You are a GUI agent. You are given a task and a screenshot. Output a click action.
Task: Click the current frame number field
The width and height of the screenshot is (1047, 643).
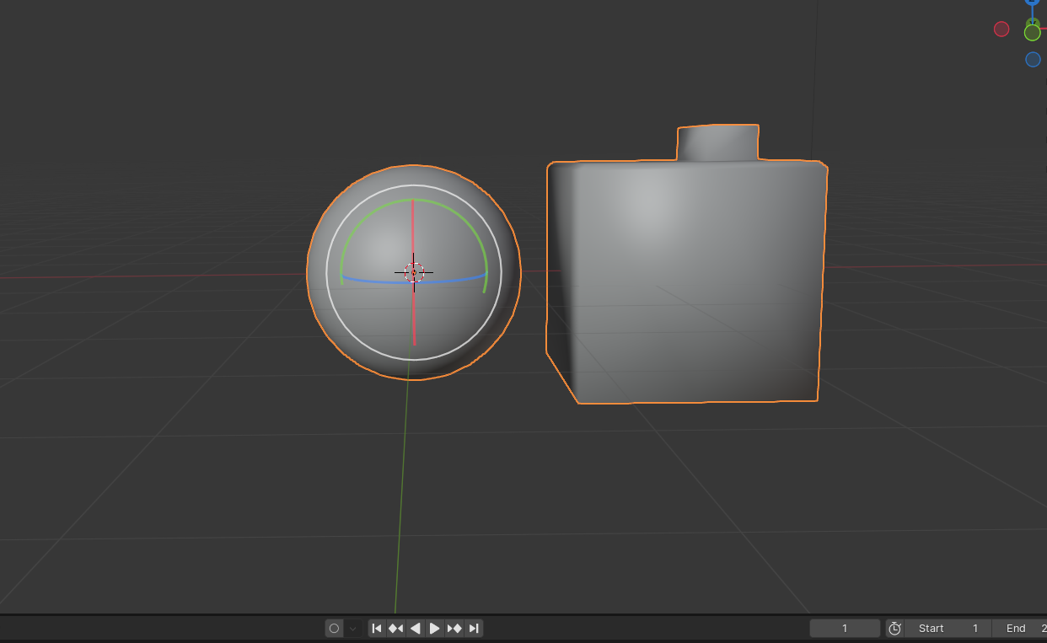[845, 628]
